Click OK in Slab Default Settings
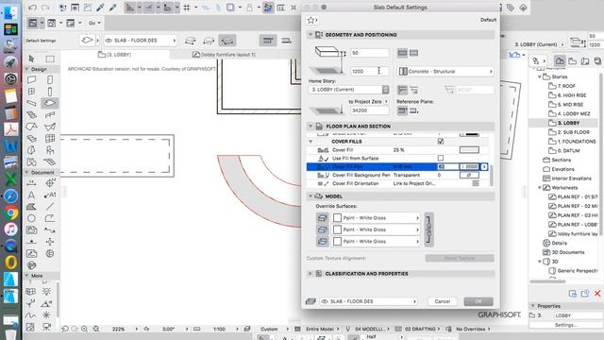 478,301
